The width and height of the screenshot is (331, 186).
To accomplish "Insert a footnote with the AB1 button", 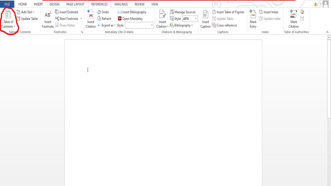I will click(x=48, y=19).
